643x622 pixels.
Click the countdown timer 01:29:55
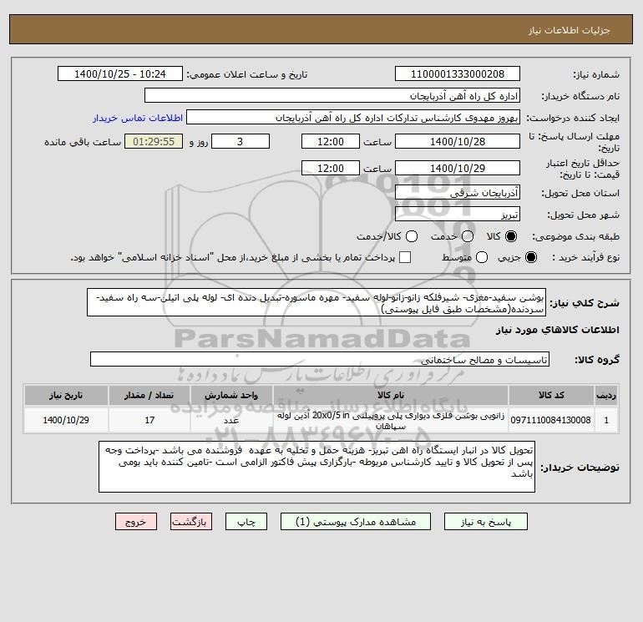tap(154, 141)
